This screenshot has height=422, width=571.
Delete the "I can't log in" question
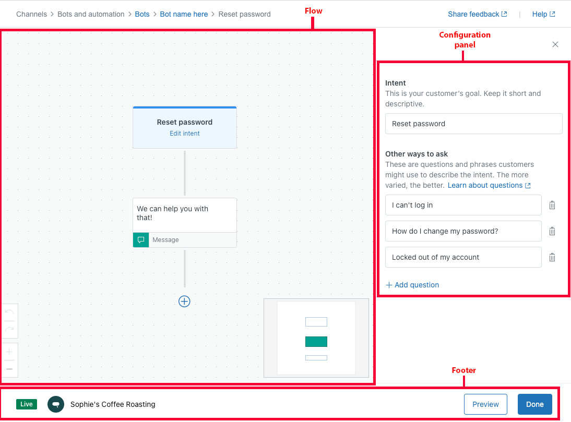[552, 205]
